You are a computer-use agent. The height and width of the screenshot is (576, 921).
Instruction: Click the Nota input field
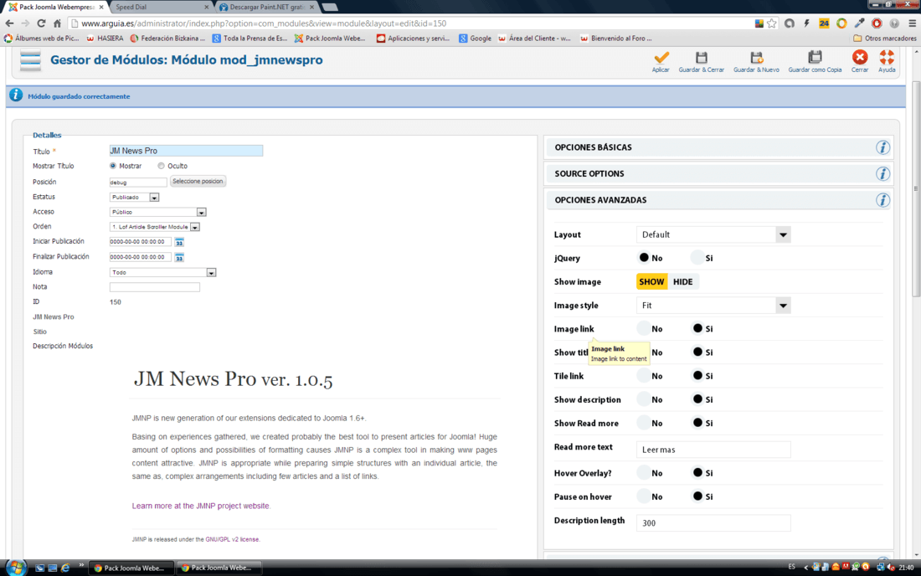pos(155,287)
